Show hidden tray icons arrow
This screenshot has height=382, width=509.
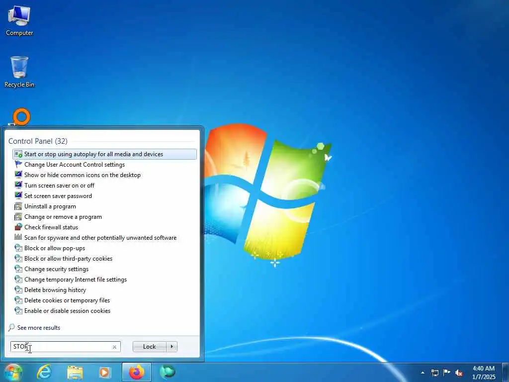423,373
